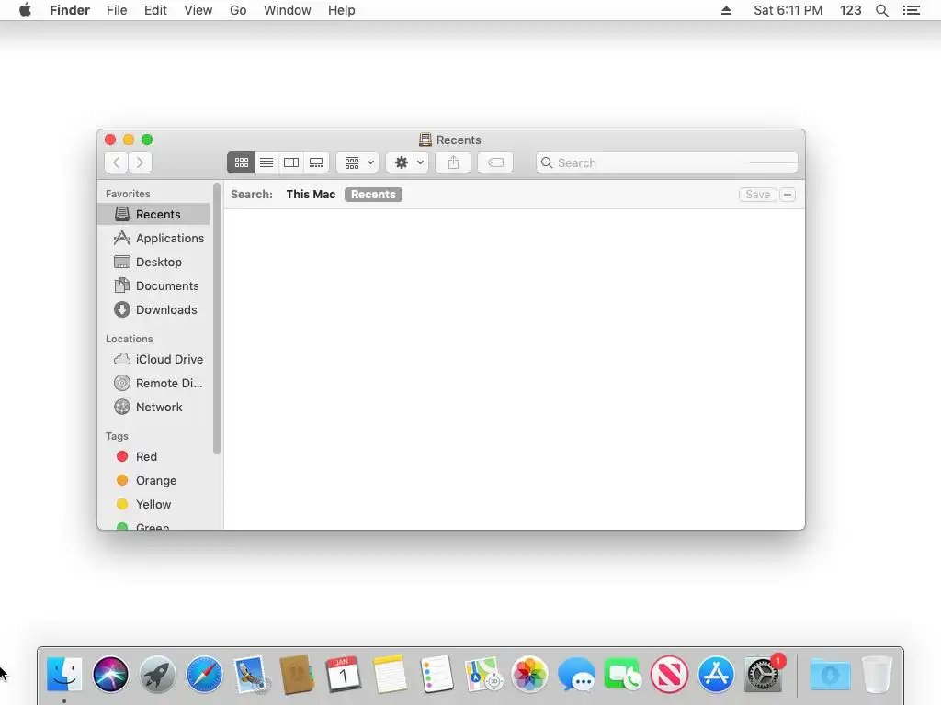
Task: Remove search criteria with minus button
Action: [788, 195]
